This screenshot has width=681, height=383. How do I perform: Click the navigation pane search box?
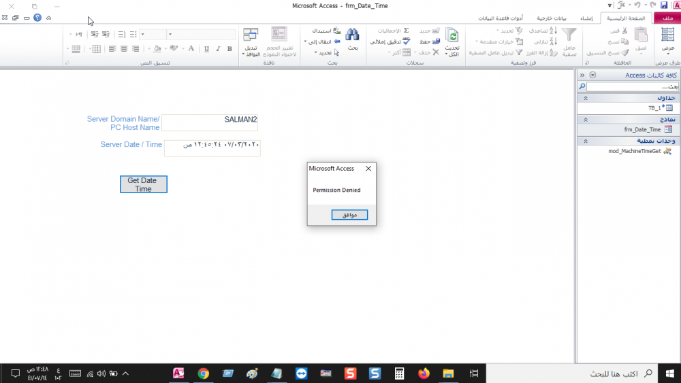click(x=633, y=87)
